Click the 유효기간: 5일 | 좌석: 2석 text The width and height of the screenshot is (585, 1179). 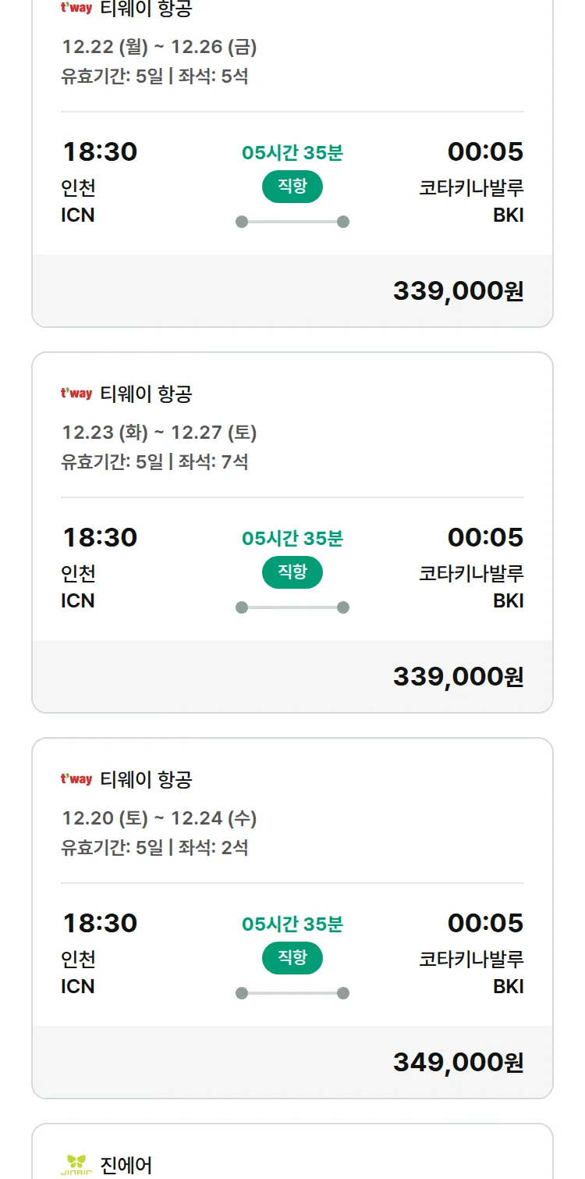point(154,847)
